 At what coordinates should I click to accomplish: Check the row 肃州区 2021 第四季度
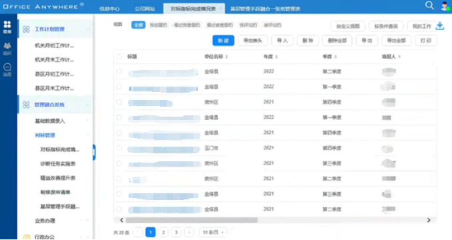119,102
